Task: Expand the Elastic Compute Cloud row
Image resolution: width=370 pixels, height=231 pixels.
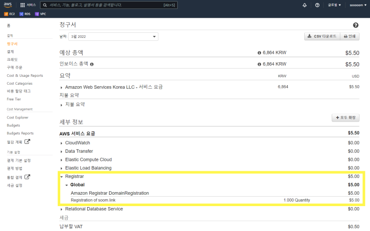Action: [61, 160]
